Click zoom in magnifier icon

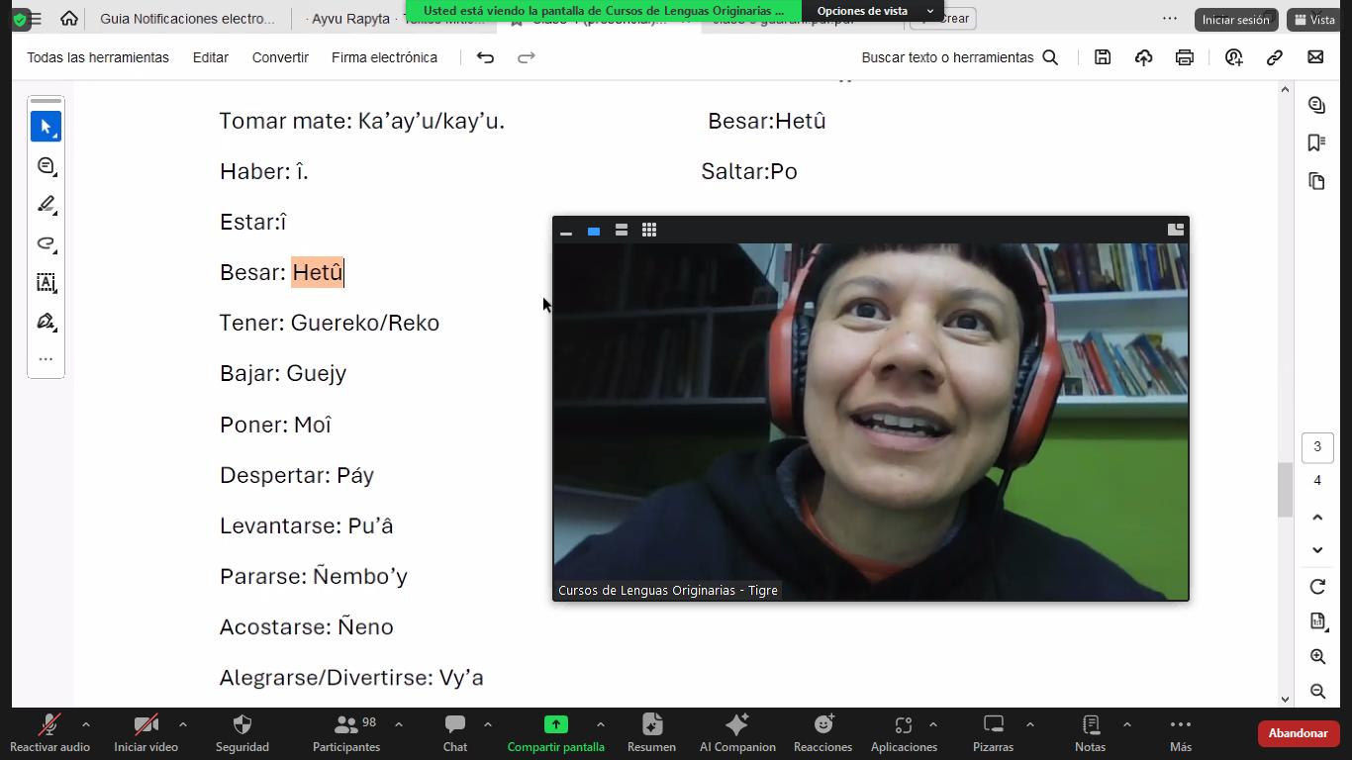click(x=1317, y=657)
